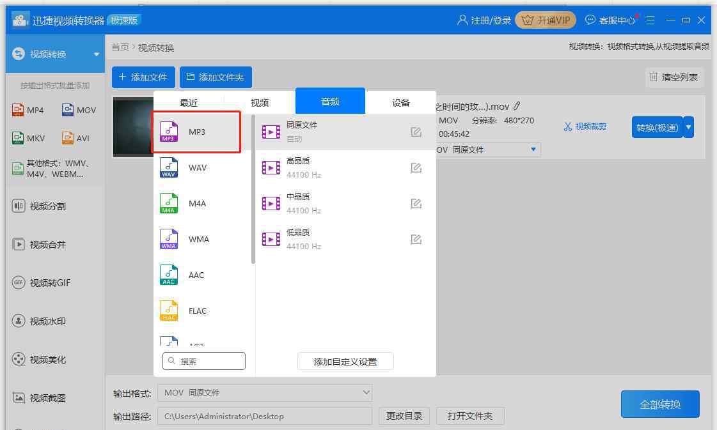Open 客服中心 customer service

(610, 20)
